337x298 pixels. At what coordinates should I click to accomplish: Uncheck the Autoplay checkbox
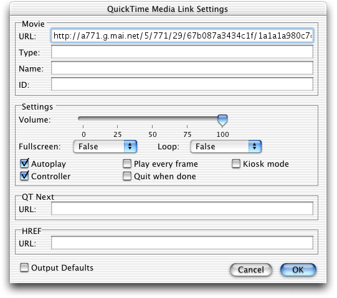24,164
